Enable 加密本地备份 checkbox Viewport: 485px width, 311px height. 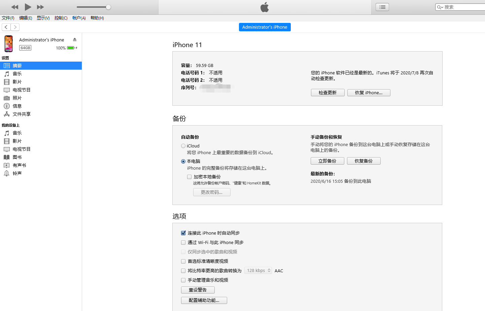click(x=189, y=176)
